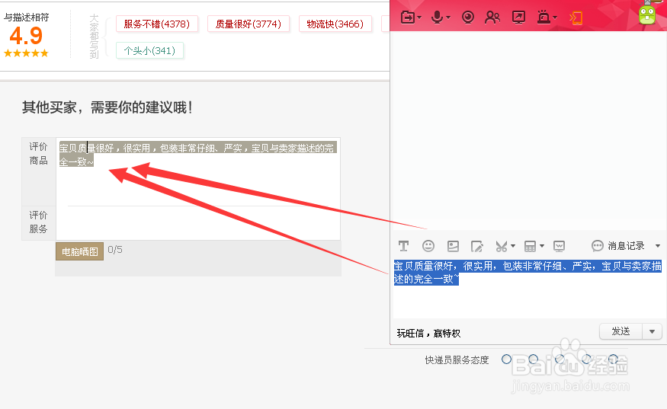Insert a picture via image icon
The height and width of the screenshot is (409, 667).
(453, 246)
